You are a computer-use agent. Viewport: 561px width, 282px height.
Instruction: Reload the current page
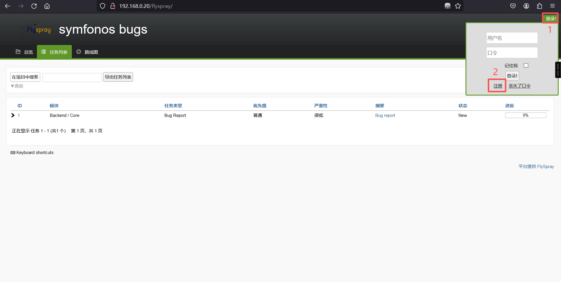[34, 6]
